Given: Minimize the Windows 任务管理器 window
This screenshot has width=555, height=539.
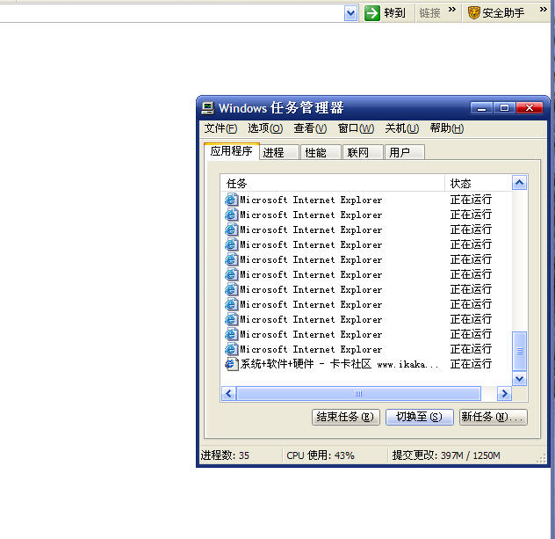Looking at the screenshot, I should (x=481, y=108).
